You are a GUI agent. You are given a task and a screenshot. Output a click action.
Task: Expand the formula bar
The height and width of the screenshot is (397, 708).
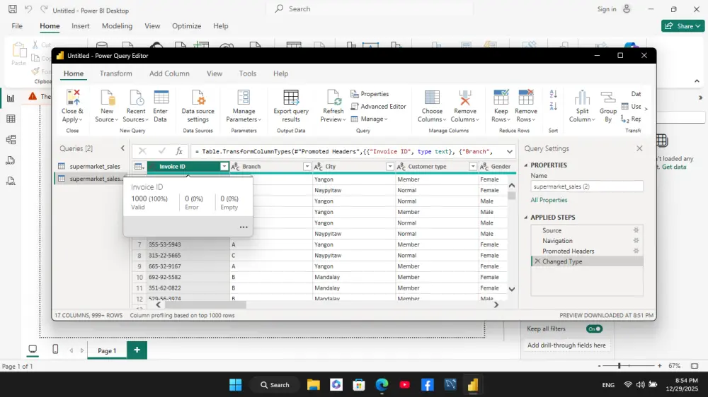510,152
